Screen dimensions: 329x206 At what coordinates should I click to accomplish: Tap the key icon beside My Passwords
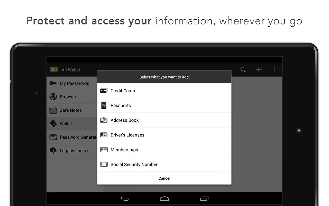click(x=53, y=83)
